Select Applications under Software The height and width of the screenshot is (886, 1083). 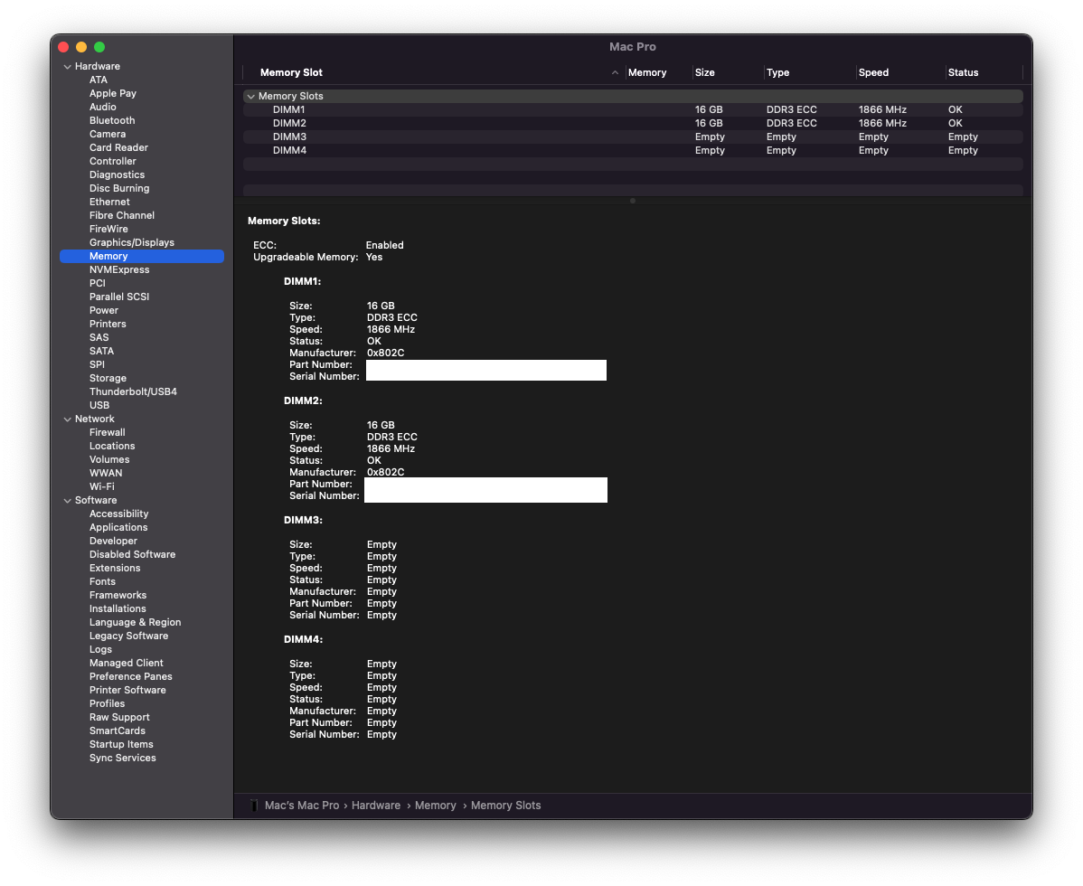point(118,528)
